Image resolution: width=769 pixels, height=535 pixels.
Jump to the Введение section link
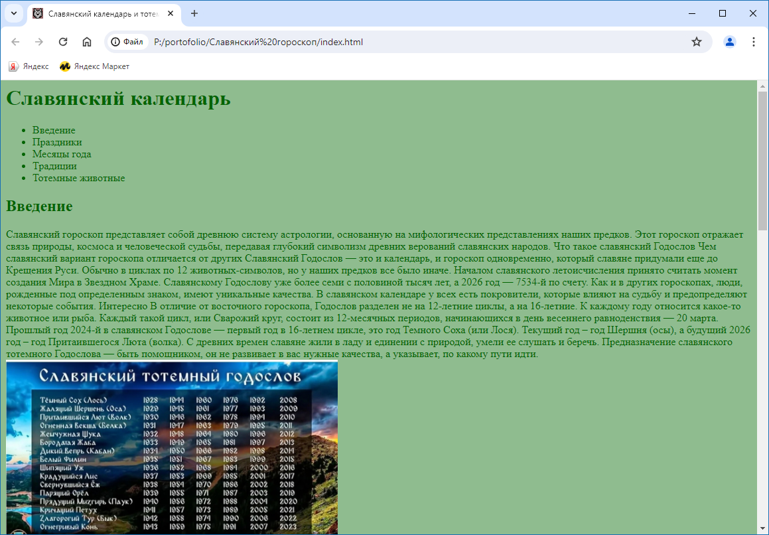(x=54, y=130)
